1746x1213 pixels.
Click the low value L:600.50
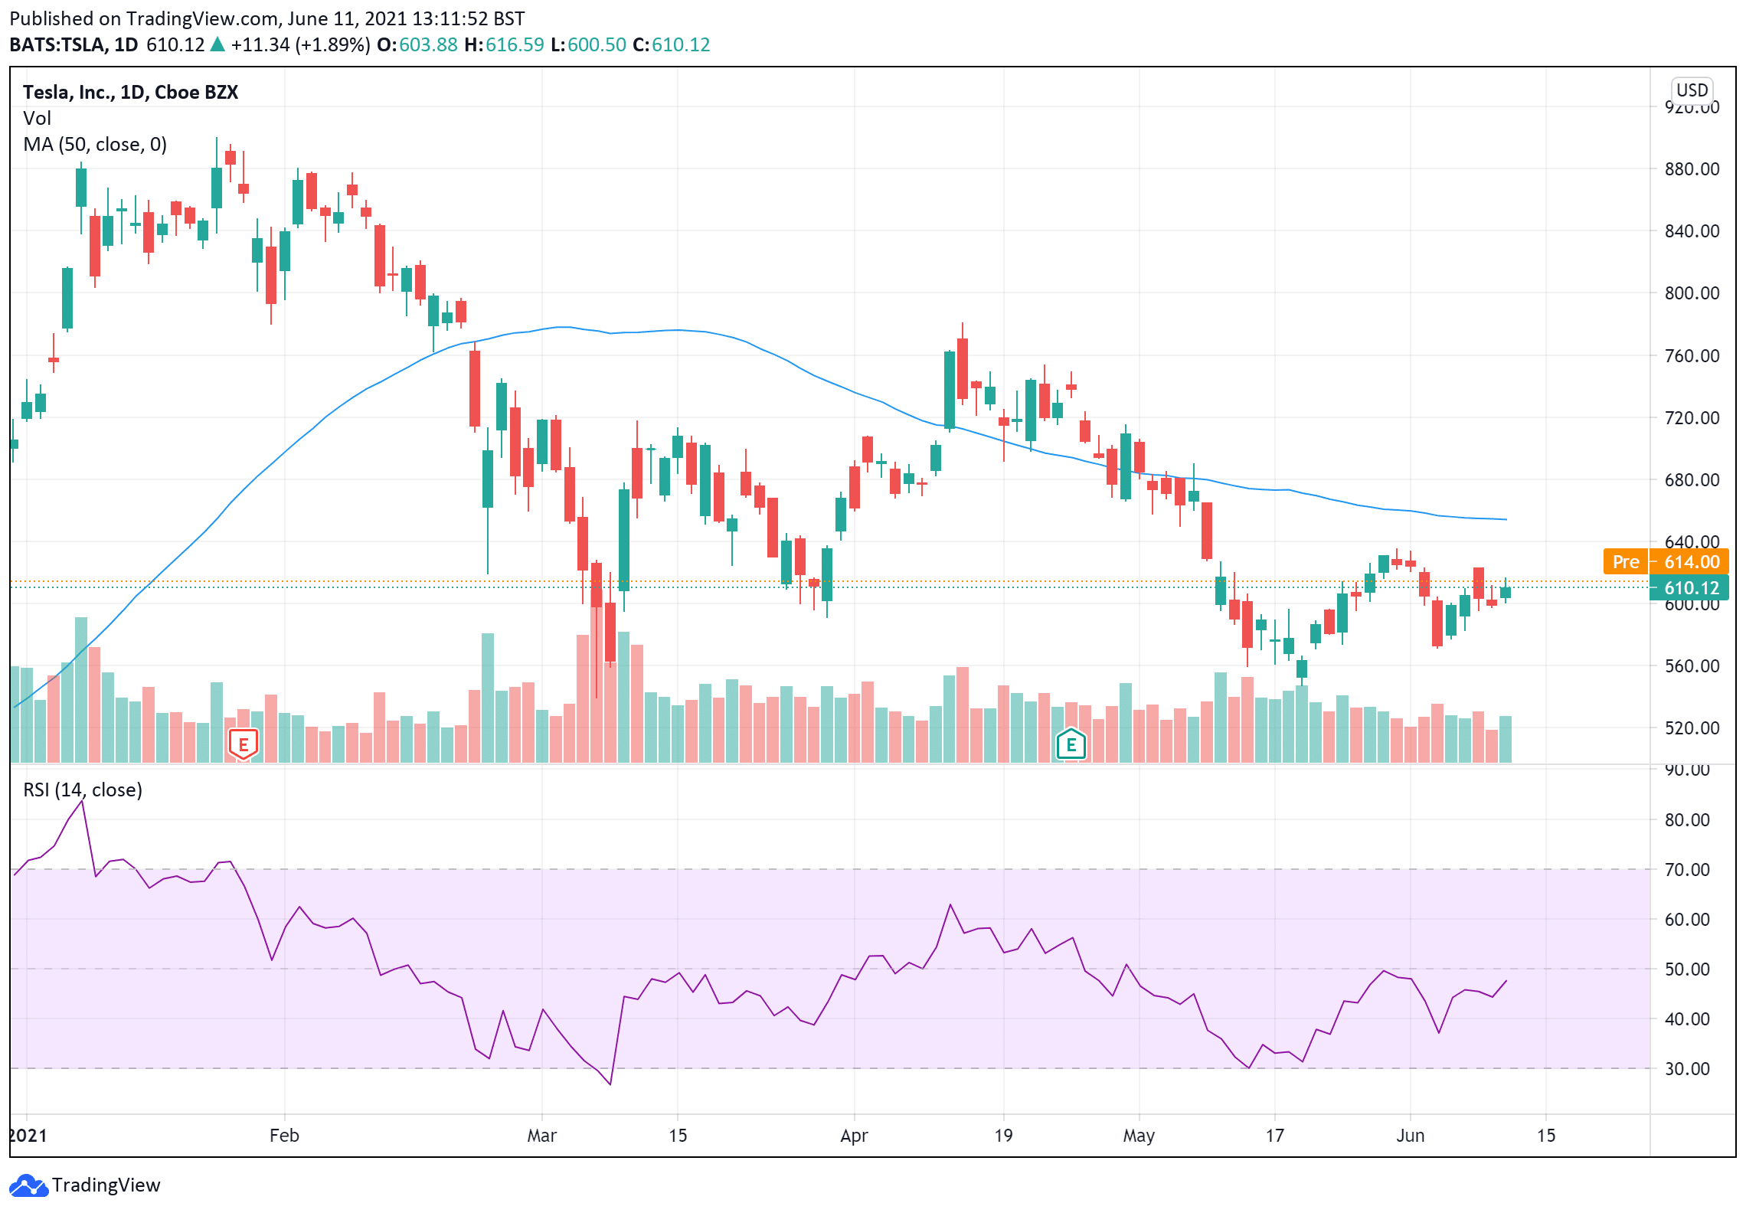coord(588,44)
